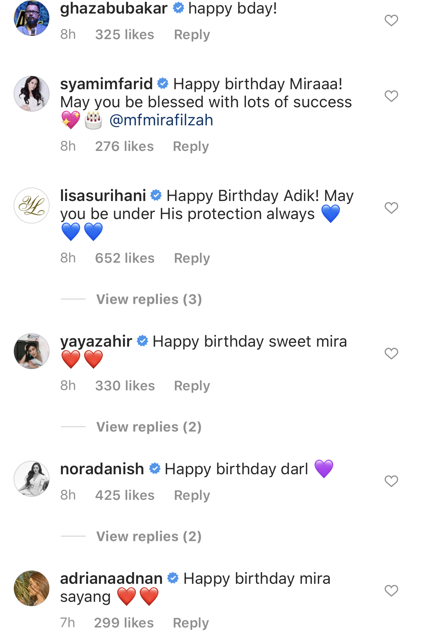Screen dimensions: 423x638
Task: Open the noradanish username link
Action: tap(102, 469)
